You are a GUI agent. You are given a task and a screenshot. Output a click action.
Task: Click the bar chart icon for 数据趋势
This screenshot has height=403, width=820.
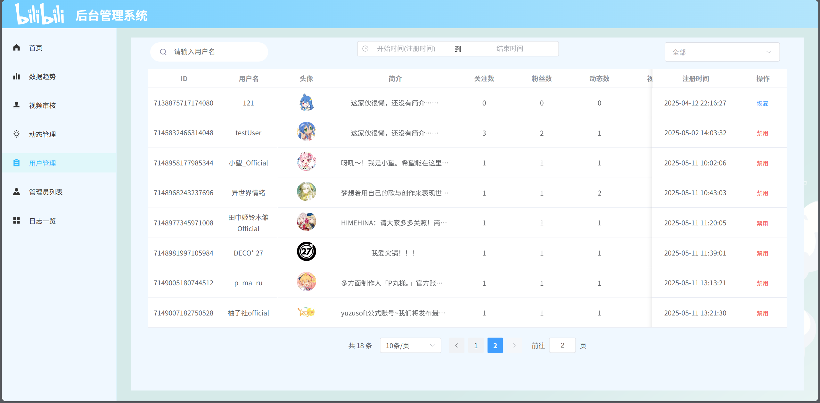(17, 77)
